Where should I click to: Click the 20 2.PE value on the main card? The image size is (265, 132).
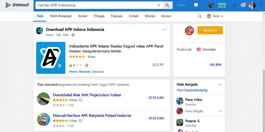pyautogui.click(x=158, y=65)
